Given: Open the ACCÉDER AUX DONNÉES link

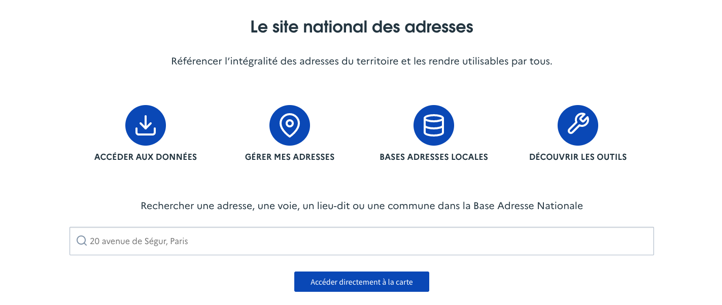Looking at the screenshot, I should click(146, 157).
